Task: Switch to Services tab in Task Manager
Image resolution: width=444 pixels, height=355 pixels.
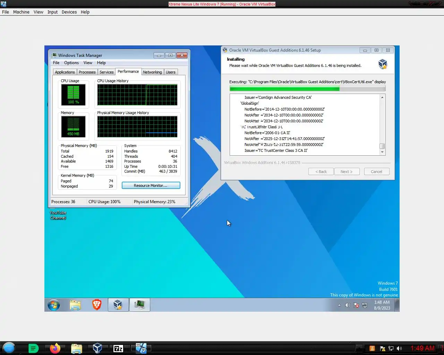Action: (x=106, y=72)
